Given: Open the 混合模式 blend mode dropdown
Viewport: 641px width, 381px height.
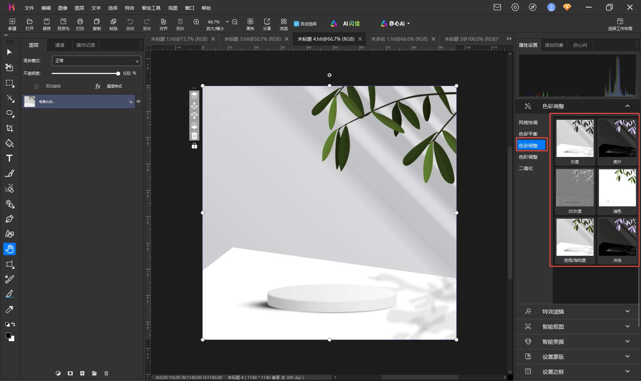Looking at the screenshot, I should [96, 61].
